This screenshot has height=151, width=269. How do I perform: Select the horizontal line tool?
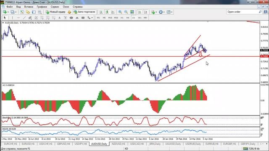pyautogui.click(x=18, y=18)
